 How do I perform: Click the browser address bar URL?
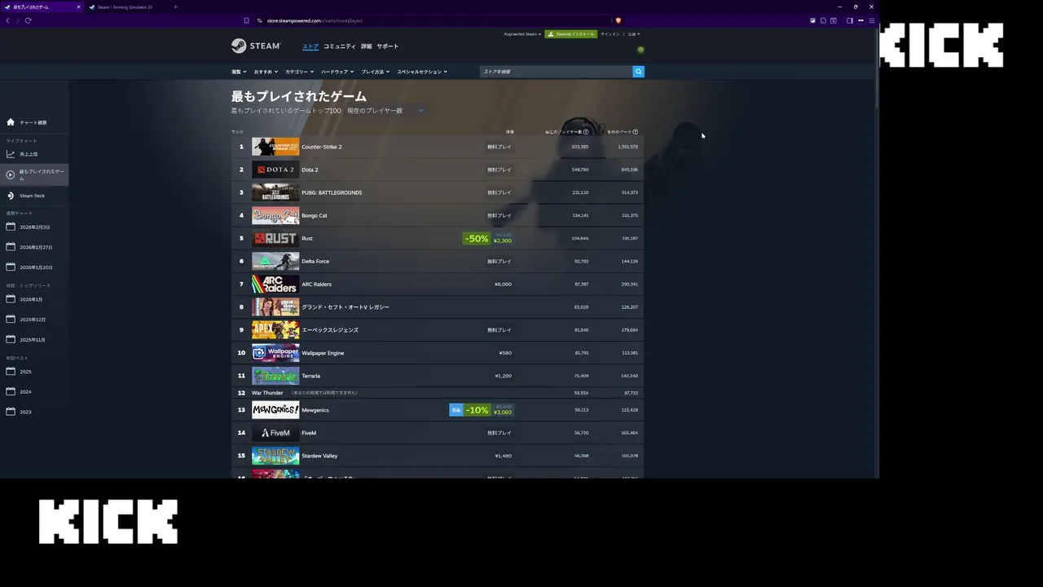(x=315, y=20)
